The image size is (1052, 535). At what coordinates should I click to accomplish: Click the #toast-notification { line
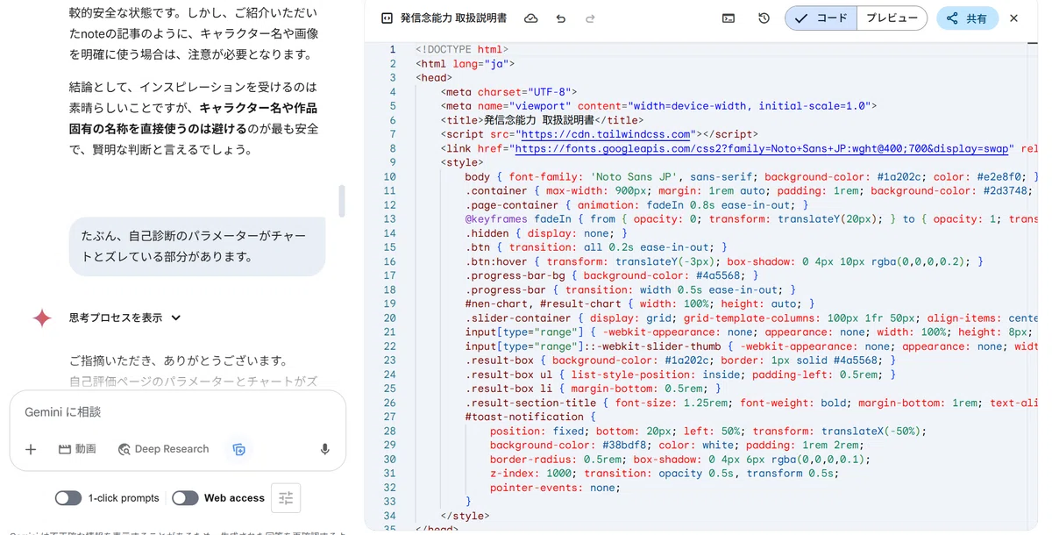click(530, 417)
